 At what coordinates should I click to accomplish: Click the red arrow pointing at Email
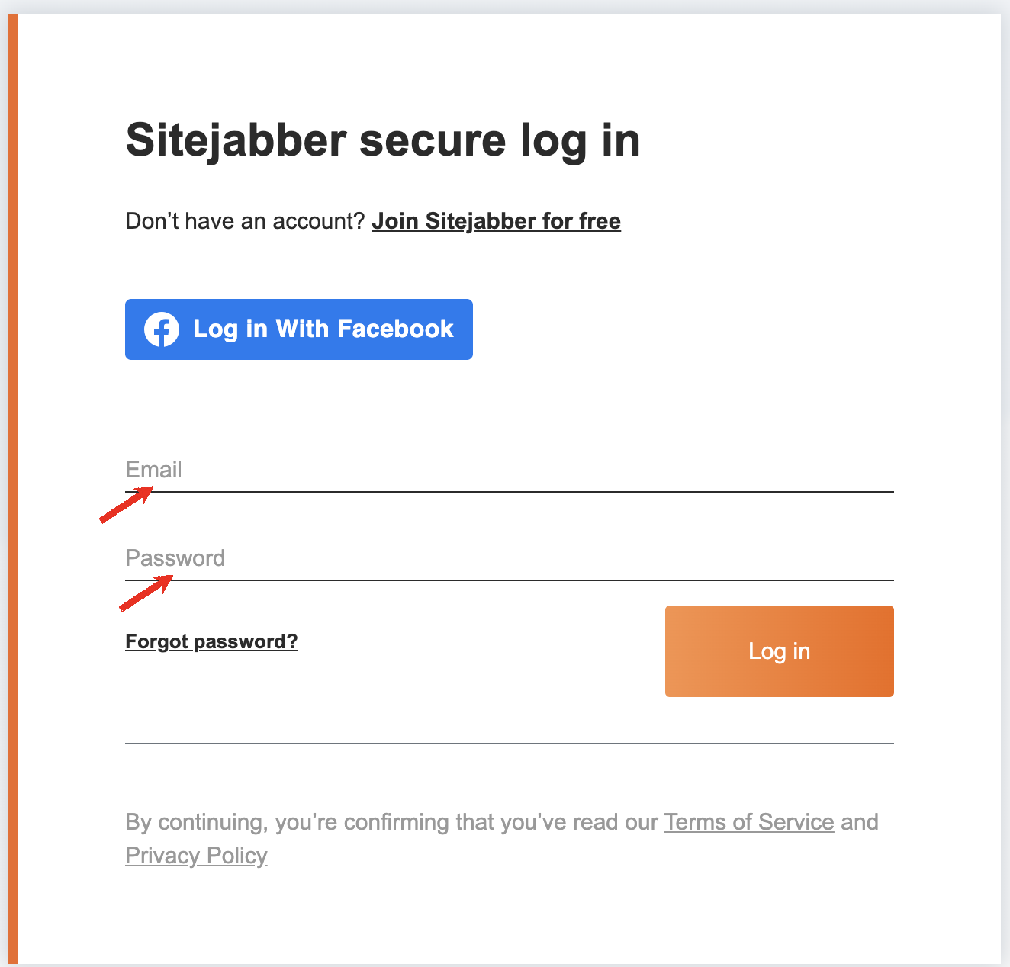[127, 505]
